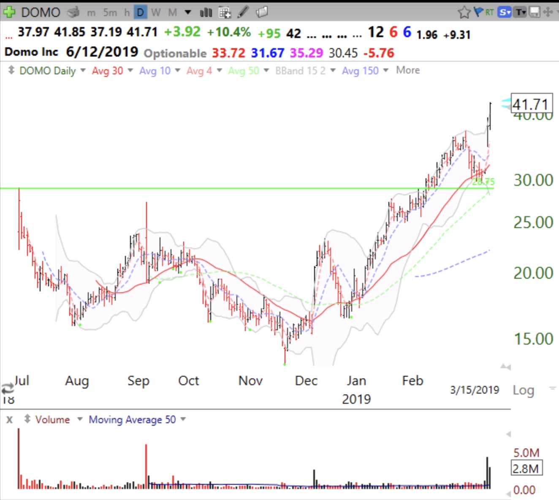559x500 pixels.
Task: Click the news icon beside DOMO
Action: 73,12
